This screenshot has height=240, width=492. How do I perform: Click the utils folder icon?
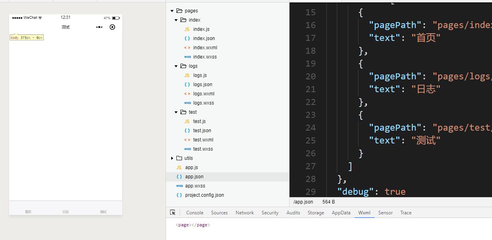coord(179,158)
